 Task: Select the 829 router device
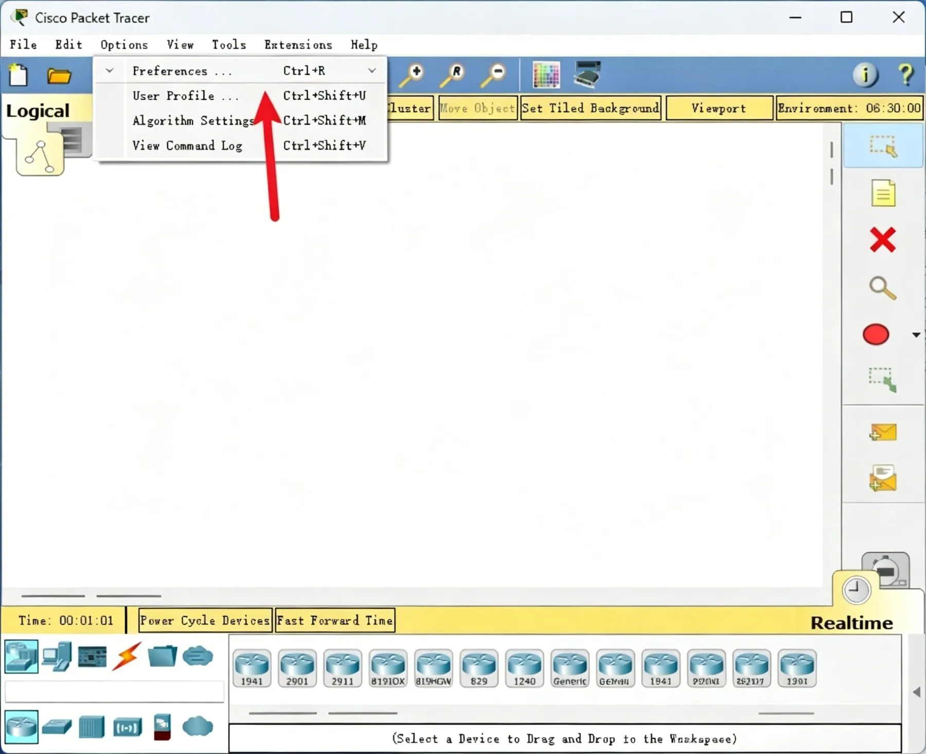tap(478, 668)
